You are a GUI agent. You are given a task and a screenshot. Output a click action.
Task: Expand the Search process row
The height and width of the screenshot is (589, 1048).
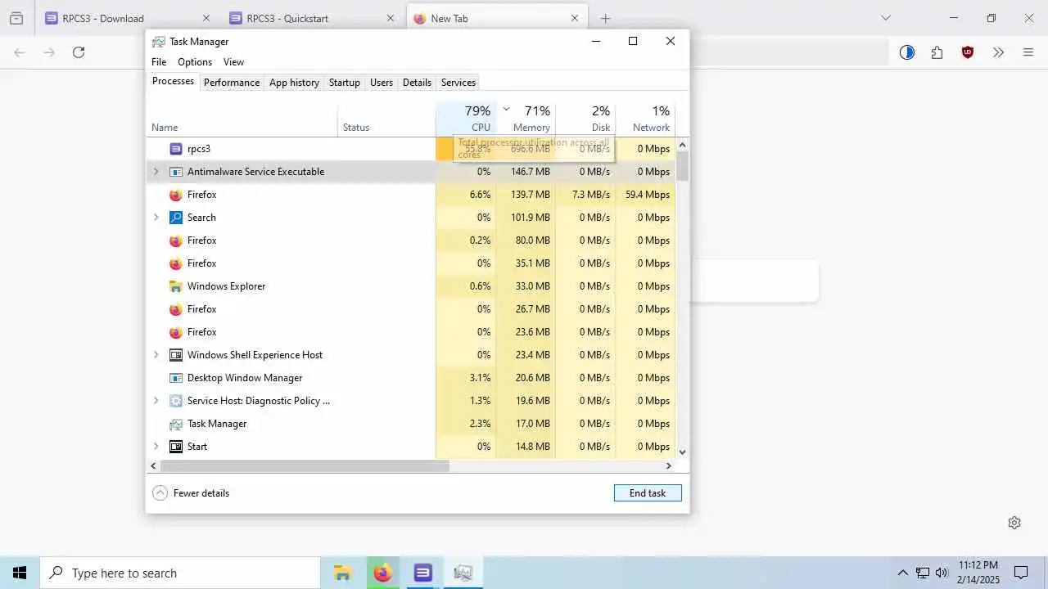(x=156, y=218)
